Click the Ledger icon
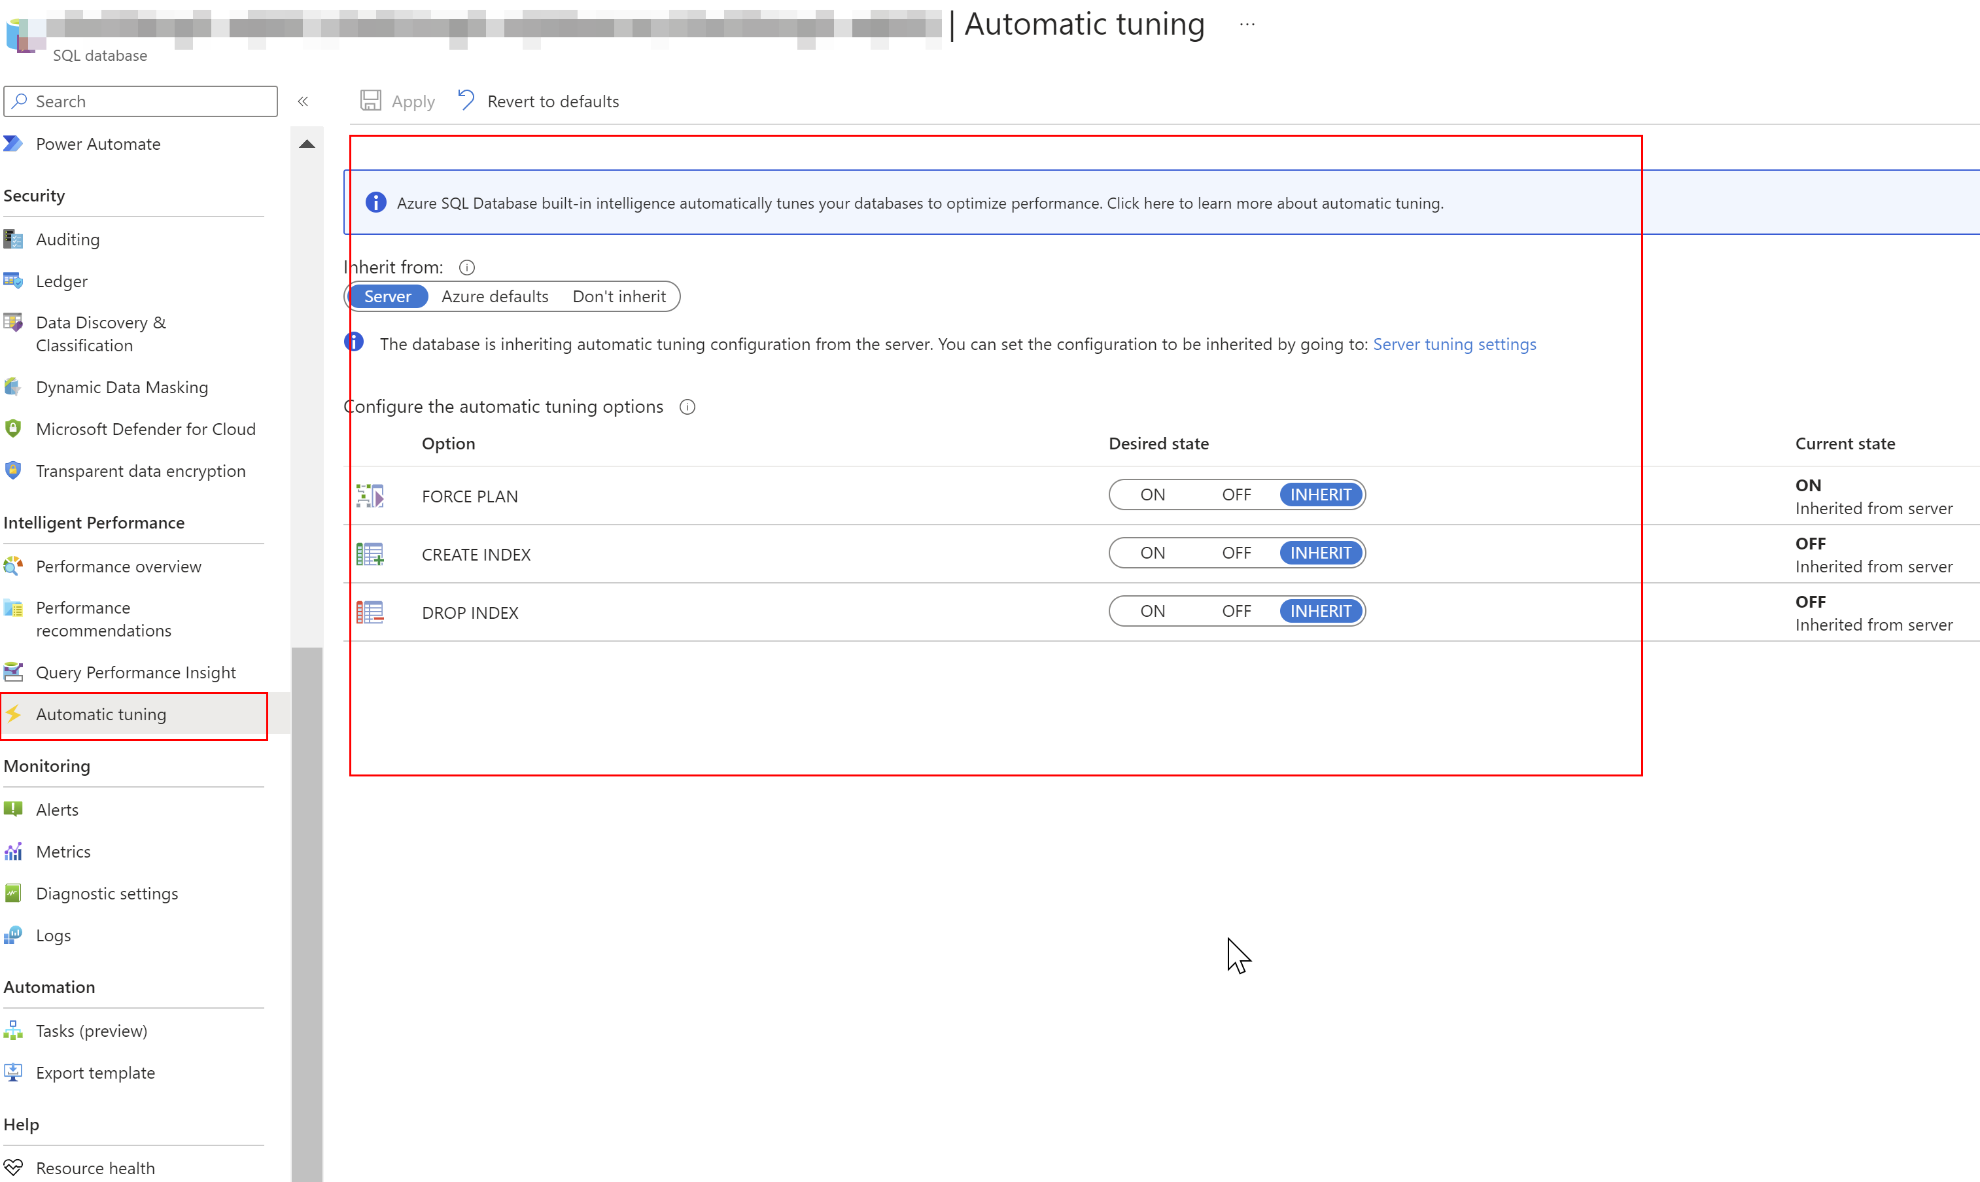1980x1182 pixels. coord(12,281)
